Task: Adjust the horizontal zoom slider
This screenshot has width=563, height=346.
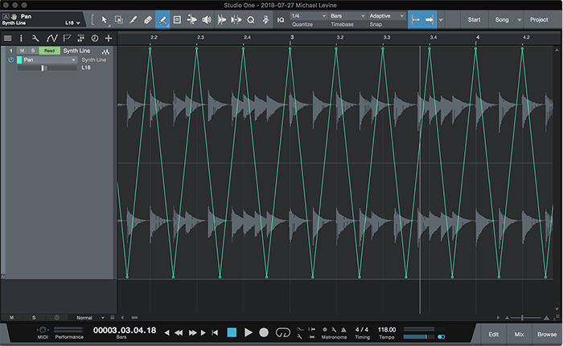Action: coord(527,318)
